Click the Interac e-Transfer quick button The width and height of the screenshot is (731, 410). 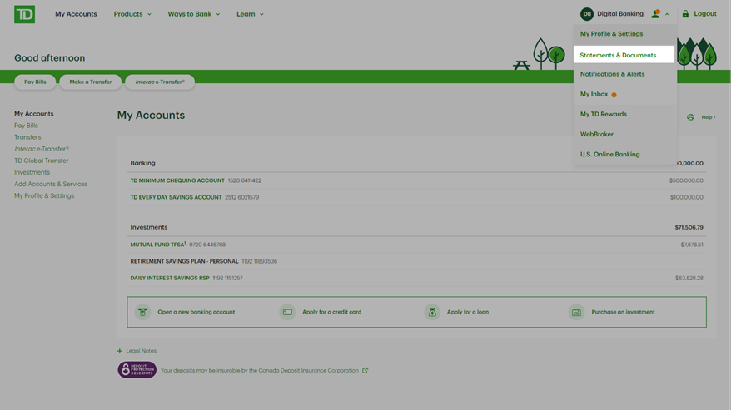[x=160, y=82]
